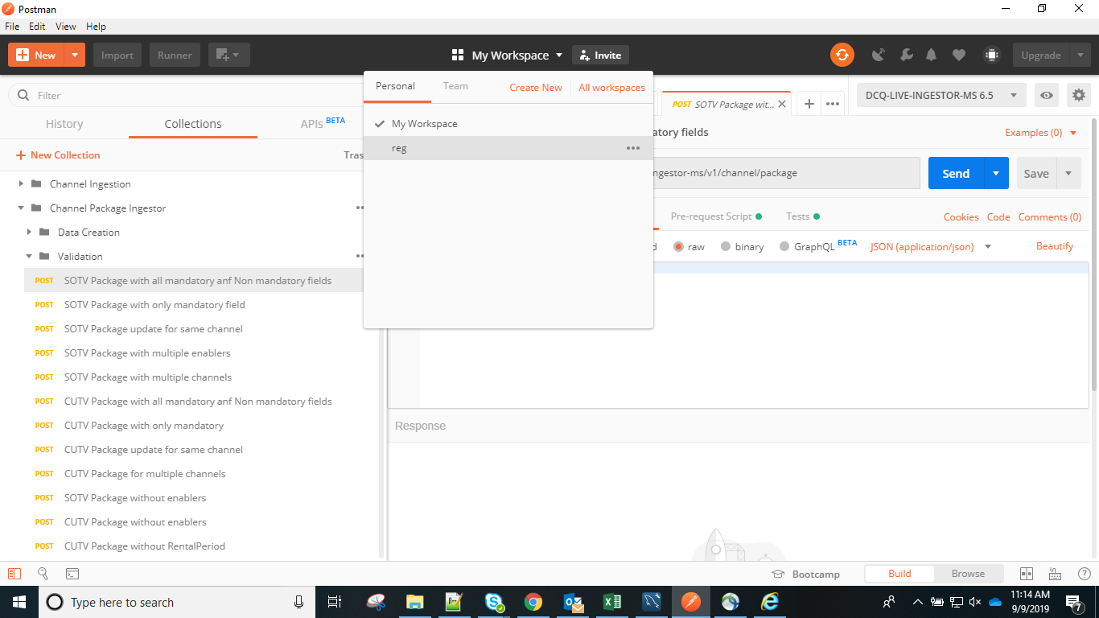Click the Send button
The width and height of the screenshot is (1099, 618).
coord(955,173)
